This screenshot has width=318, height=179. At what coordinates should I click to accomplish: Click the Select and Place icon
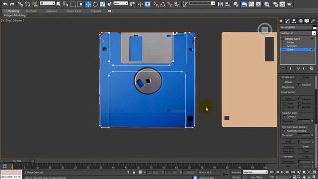[x=109, y=4]
